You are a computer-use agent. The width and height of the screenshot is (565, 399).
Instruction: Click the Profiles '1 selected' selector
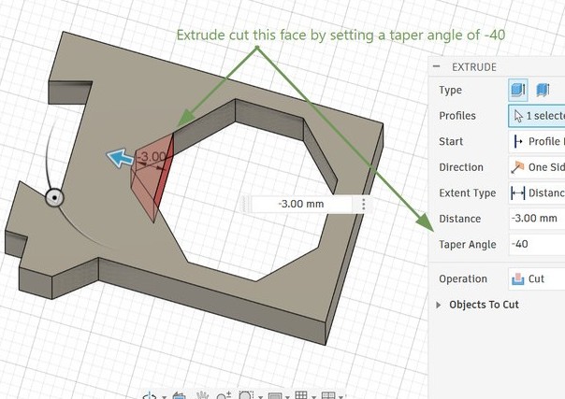[x=537, y=116]
